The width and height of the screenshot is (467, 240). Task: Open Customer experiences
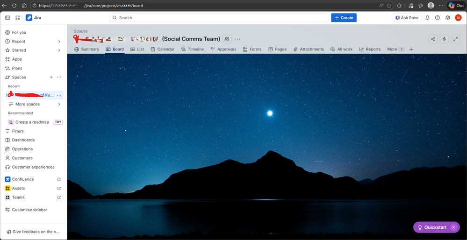[x=33, y=167]
